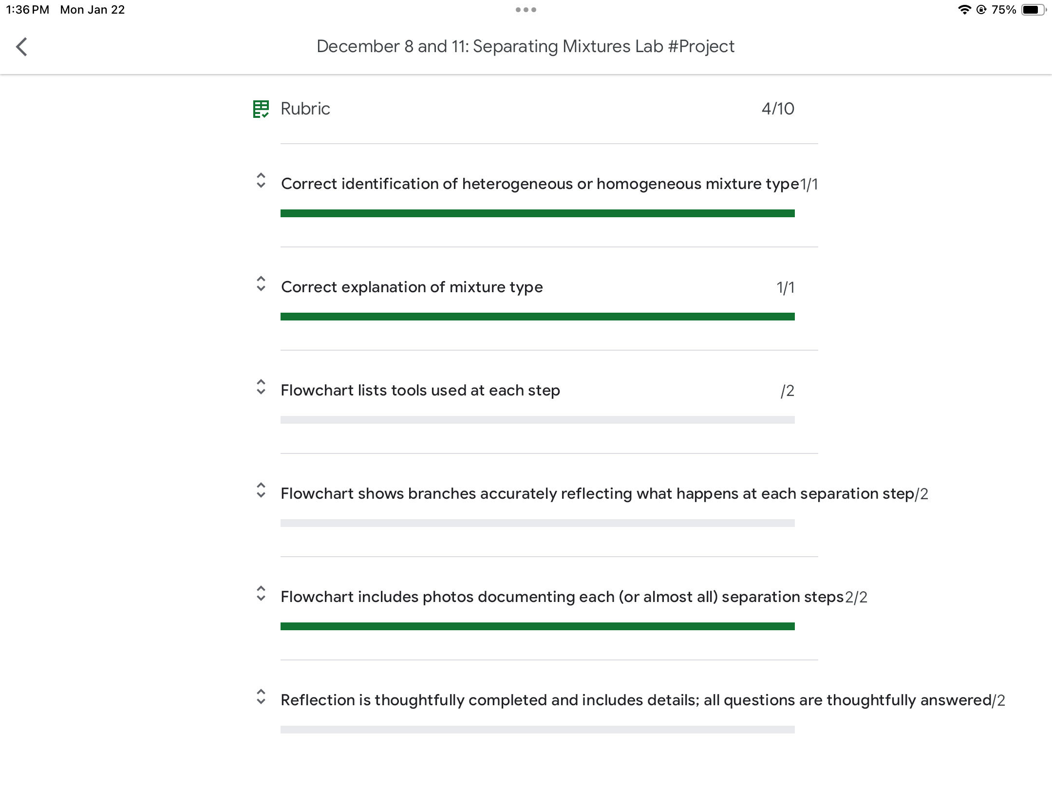Tap the Wi-Fi status icon
Image resolution: width=1052 pixels, height=789 pixels.
[x=964, y=10]
